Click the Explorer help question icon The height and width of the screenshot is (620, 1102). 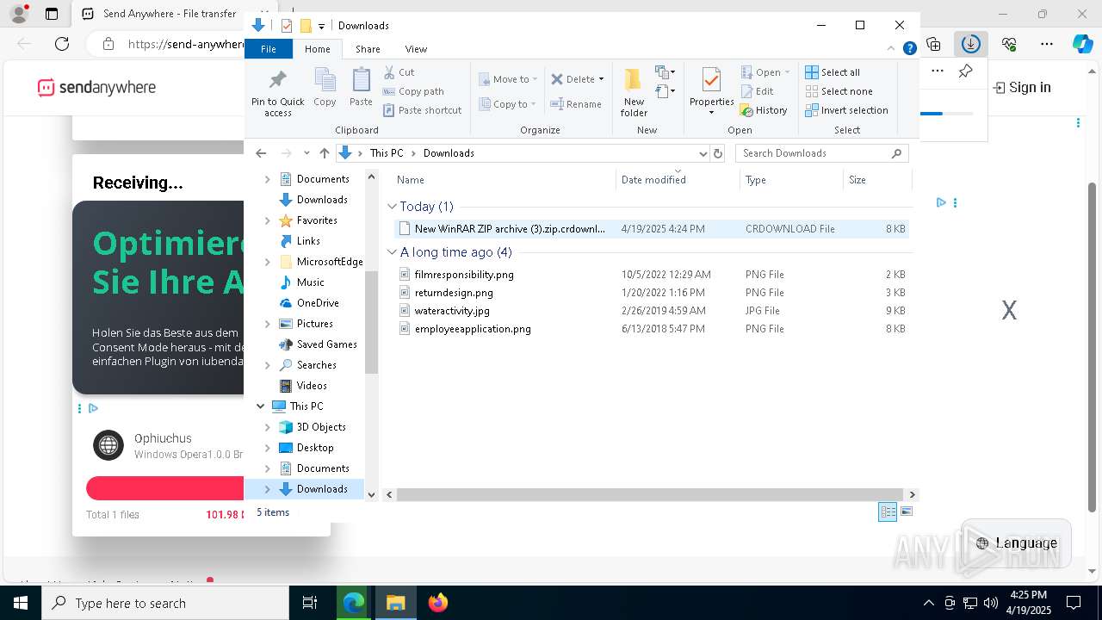click(909, 48)
